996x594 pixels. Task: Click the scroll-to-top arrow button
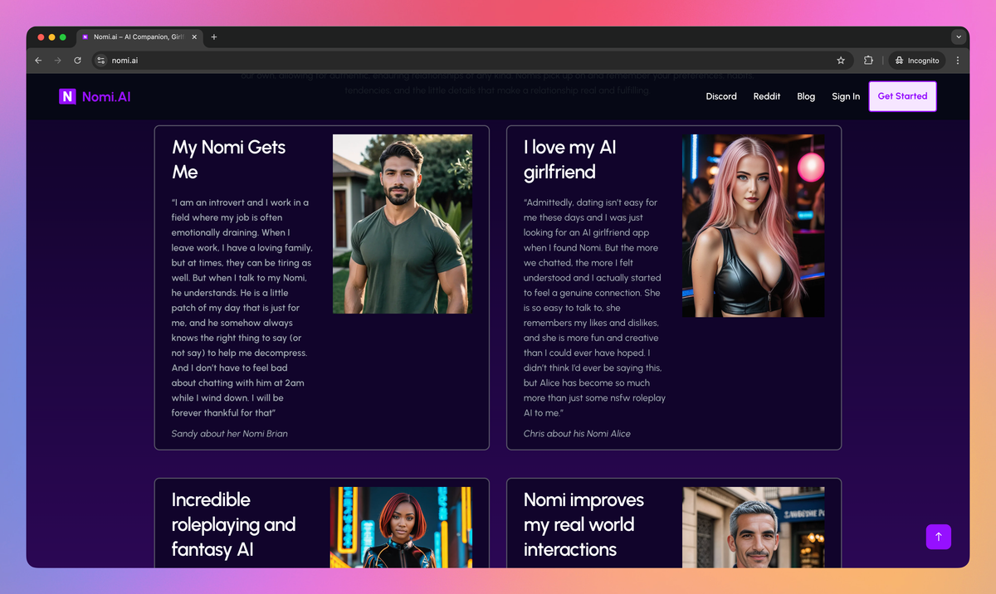(939, 537)
